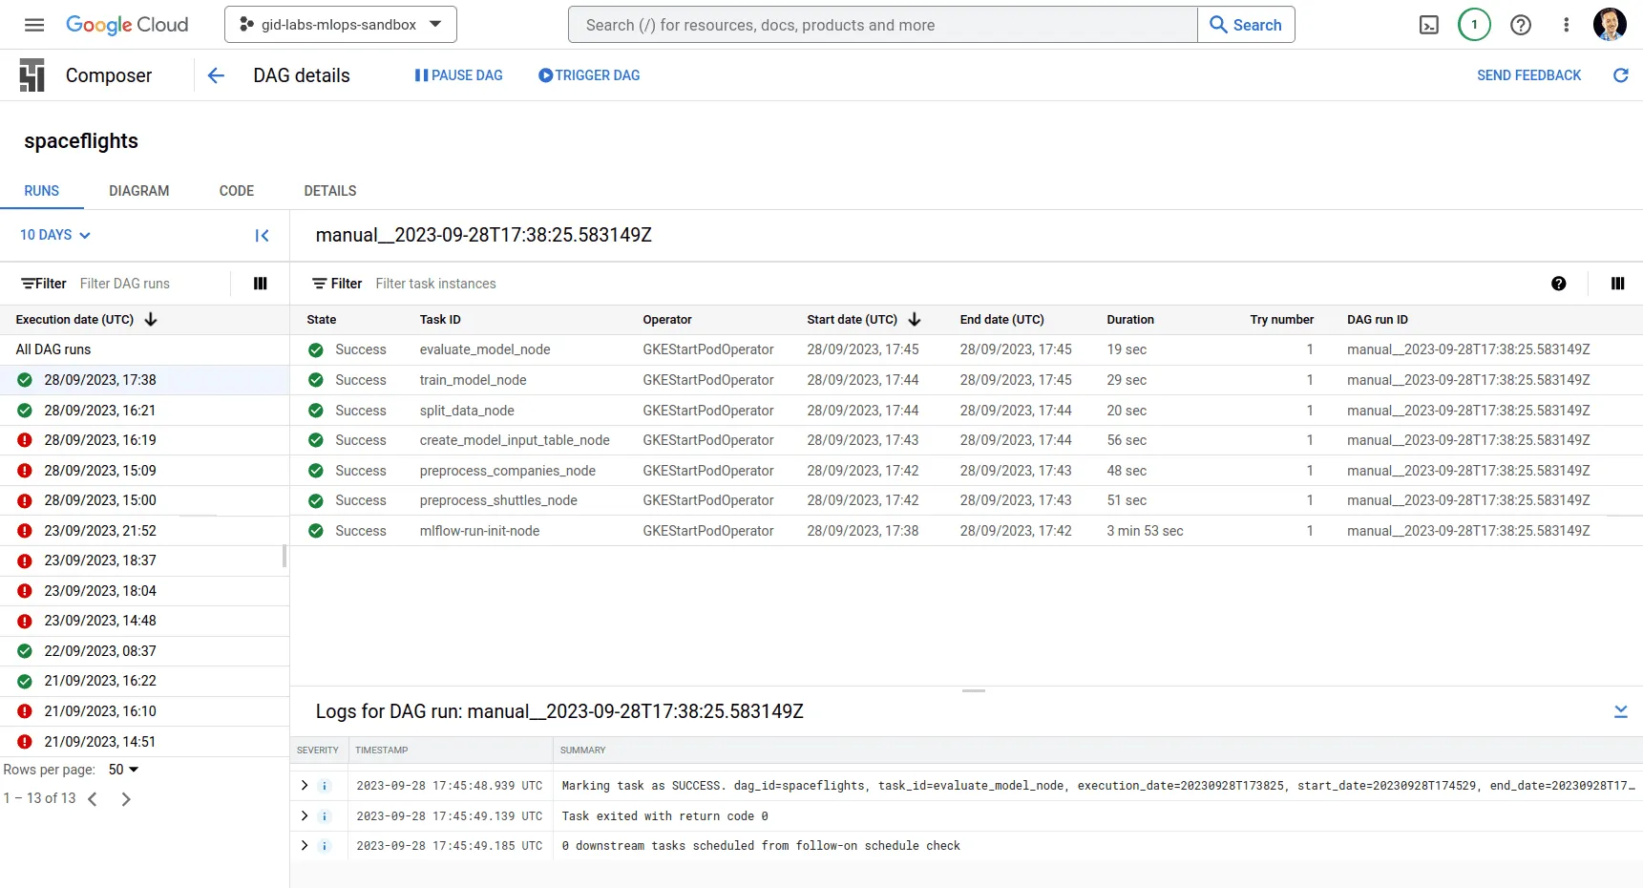The height and width of the screenshot is (888, 1643).
Task: Open column options for DAG runs list
Action: (x=260, y=284)
